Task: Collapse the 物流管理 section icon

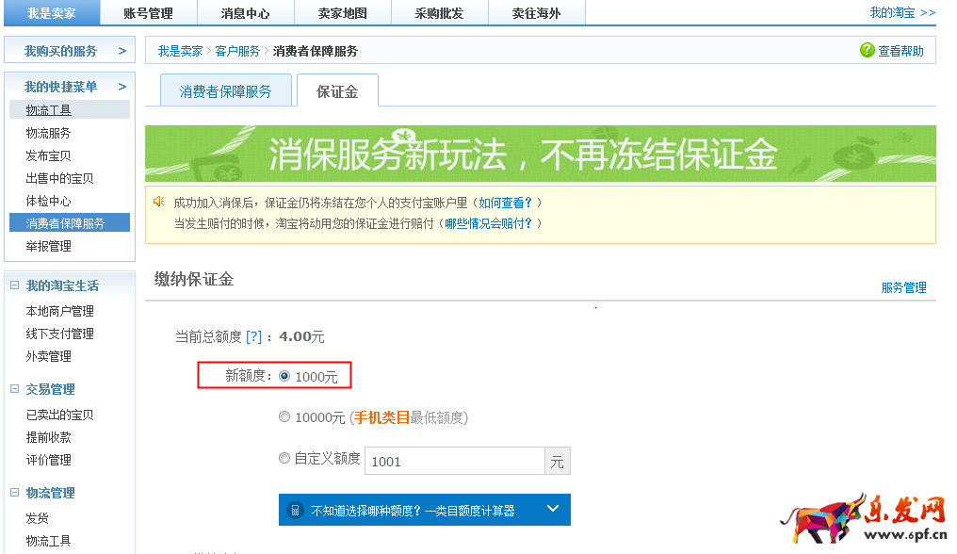Action: [15, 493]
